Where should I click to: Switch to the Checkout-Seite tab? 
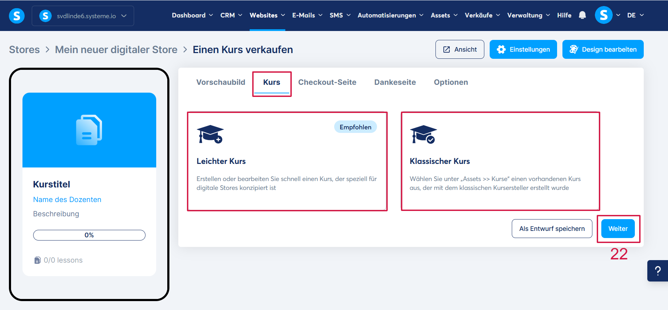[327, 82]
